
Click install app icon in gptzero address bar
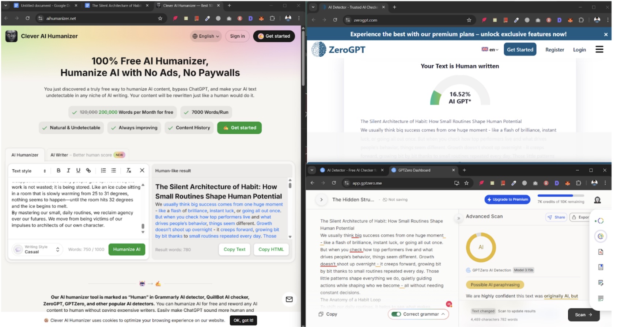[457, 183]
